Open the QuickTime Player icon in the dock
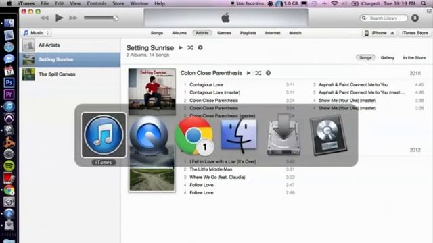Screen dimensions: 433x243 point(9,213)
